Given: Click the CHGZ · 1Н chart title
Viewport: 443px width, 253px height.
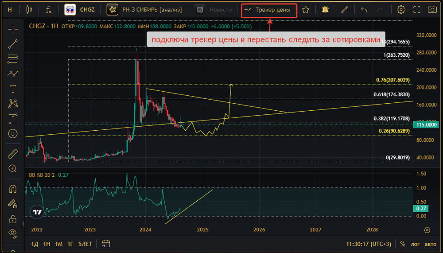Looking at the screenshot, I should pos(43,26).
